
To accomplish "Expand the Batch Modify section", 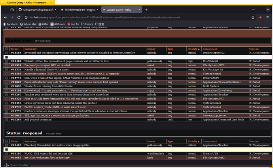I will [18, 165].
